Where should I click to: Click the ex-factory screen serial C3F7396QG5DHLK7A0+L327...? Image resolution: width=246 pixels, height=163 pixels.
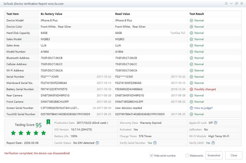(60, 108)
